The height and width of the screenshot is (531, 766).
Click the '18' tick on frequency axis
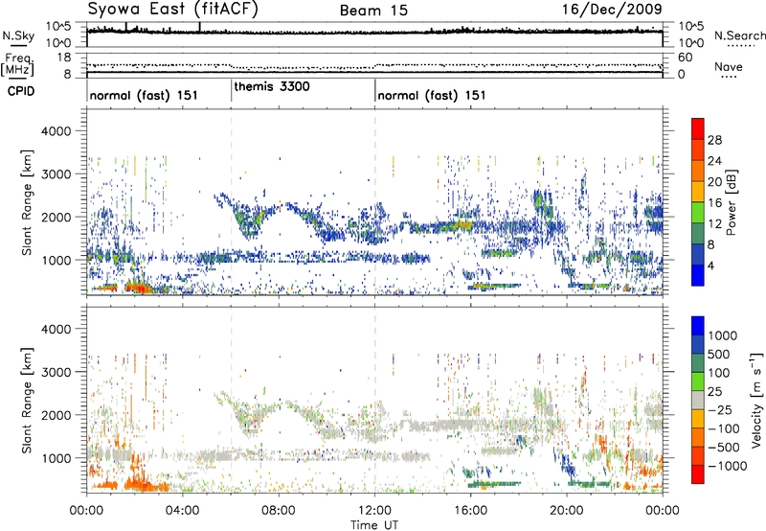[x=63, y=58]
